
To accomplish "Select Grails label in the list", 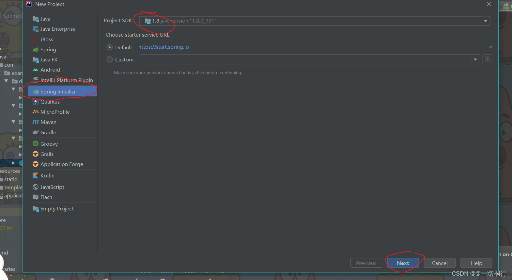I will click(x=47, y=154).
